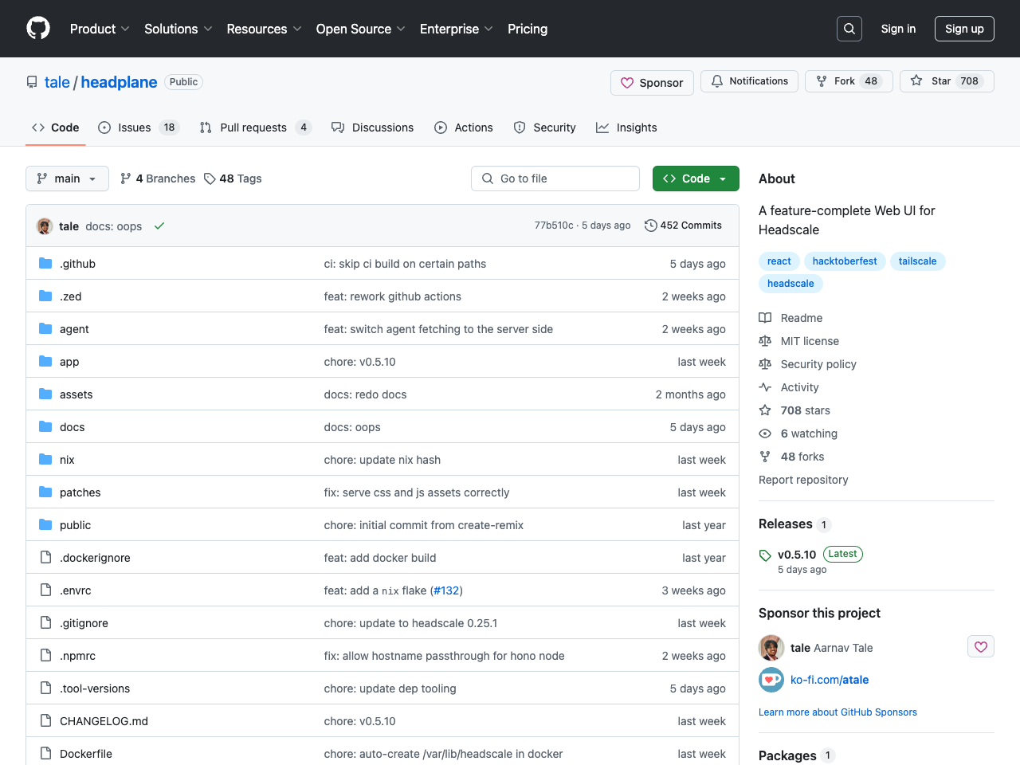Open the patches folder
The height and width of the screenshot is (765, 1020).
click(80, 492)
